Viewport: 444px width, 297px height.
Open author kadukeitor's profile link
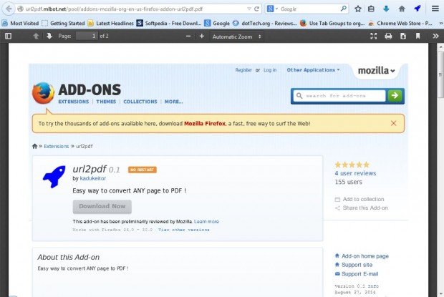pos(93,178)
